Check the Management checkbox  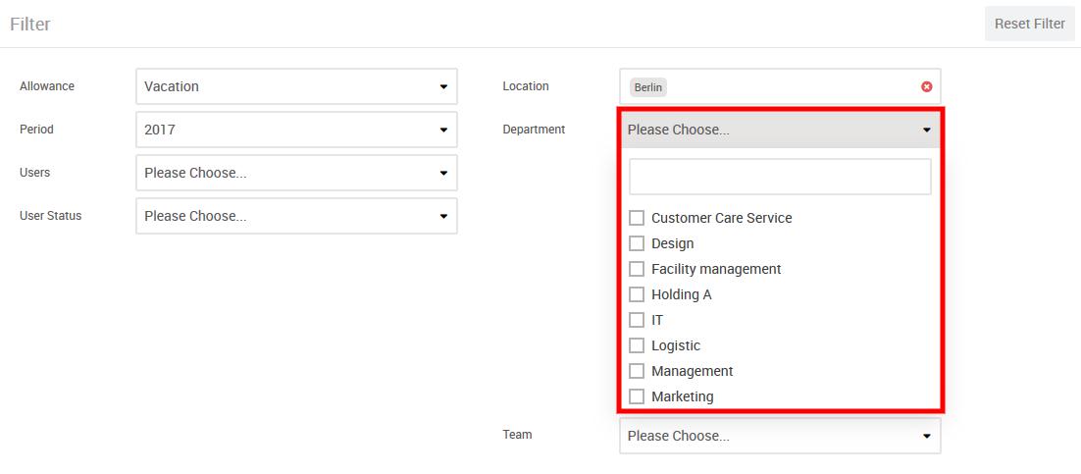[637, 371]
